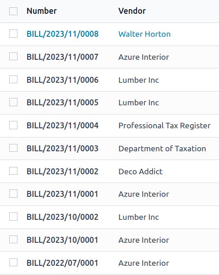Enable checkbox for BILL/2023/11/0004
219x275 pixels.
(x=13, y=125)
